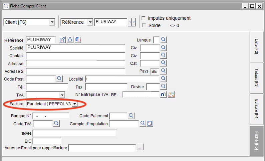Open the Code Post lookup magnifier
Viewport: 265px width, 161px height.
click(x=59, y=79)
